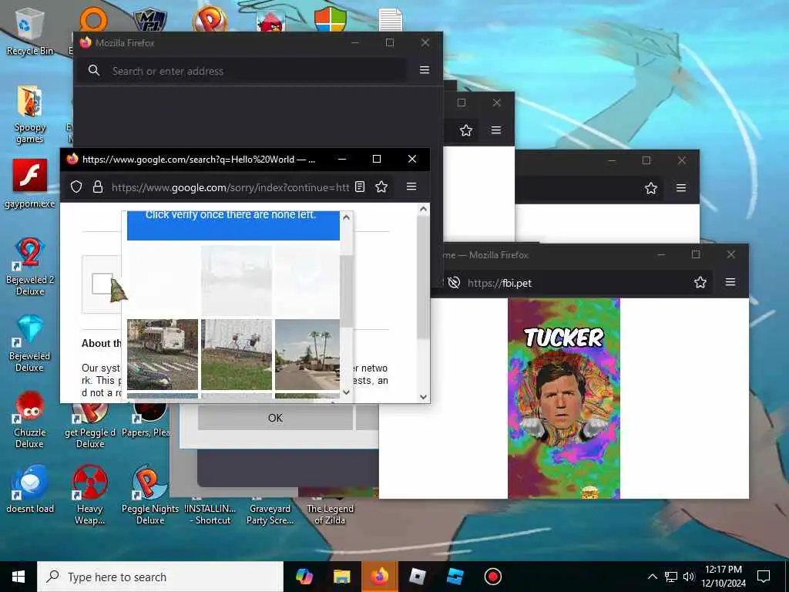Tick the reCAPTCHA checkbox
789x592 pixels.
coord(102,284)
